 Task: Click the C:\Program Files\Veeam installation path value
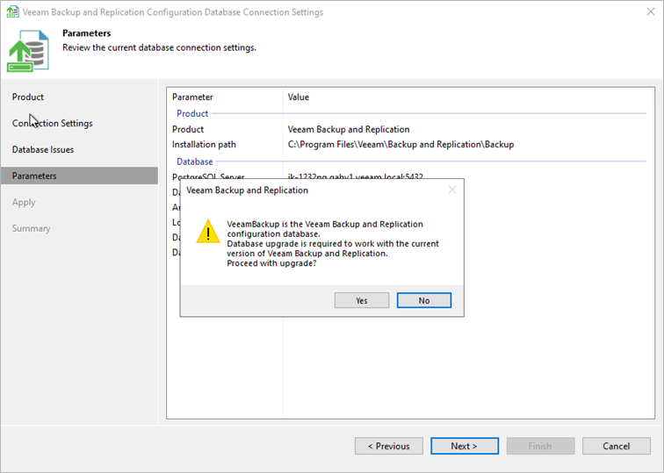click(x=401, y=144)
